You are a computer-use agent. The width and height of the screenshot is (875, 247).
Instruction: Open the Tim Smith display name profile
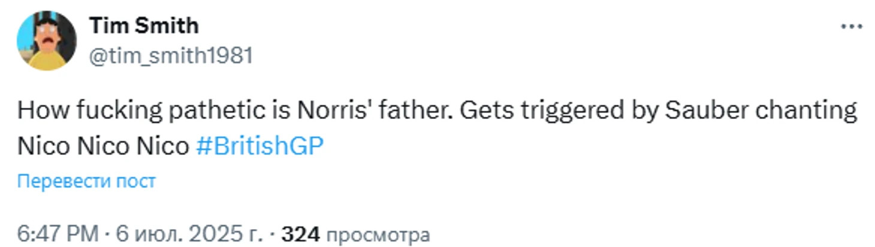[x=144, y=26]
